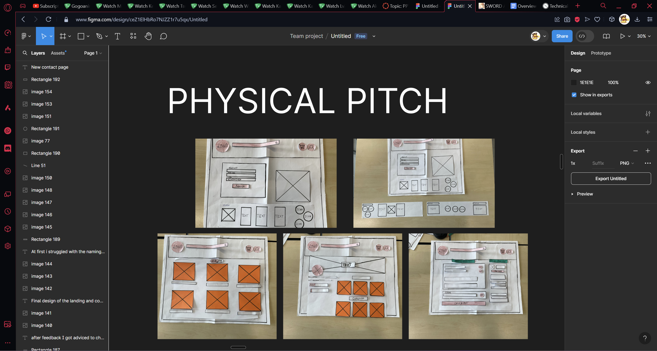
Task: Select the Text tool in toolbar
Action: pyautogui.click(x=117, y=36)
